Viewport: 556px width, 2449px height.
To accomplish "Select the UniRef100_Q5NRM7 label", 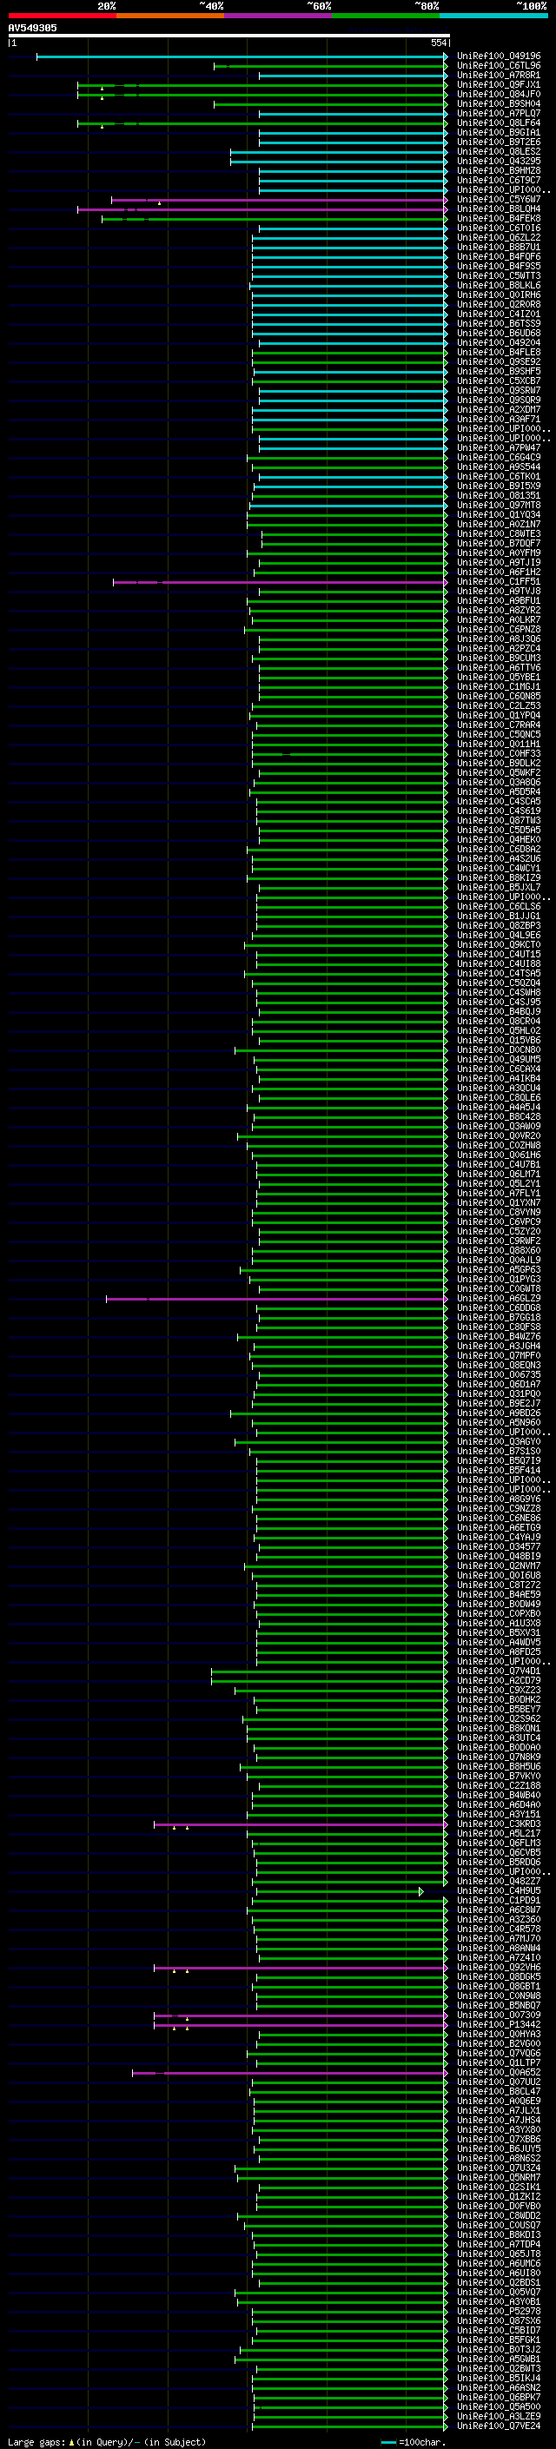I will 499,2178.
